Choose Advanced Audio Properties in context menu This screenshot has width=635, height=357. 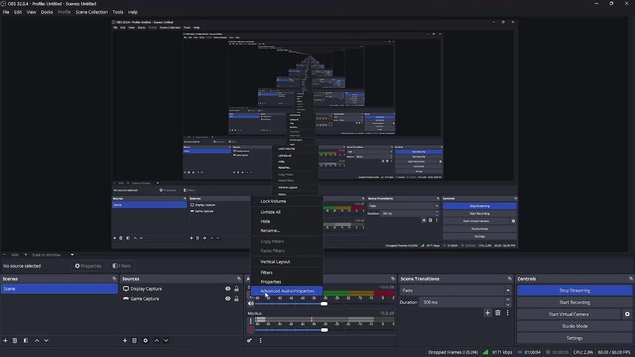[x=287, y=291]
